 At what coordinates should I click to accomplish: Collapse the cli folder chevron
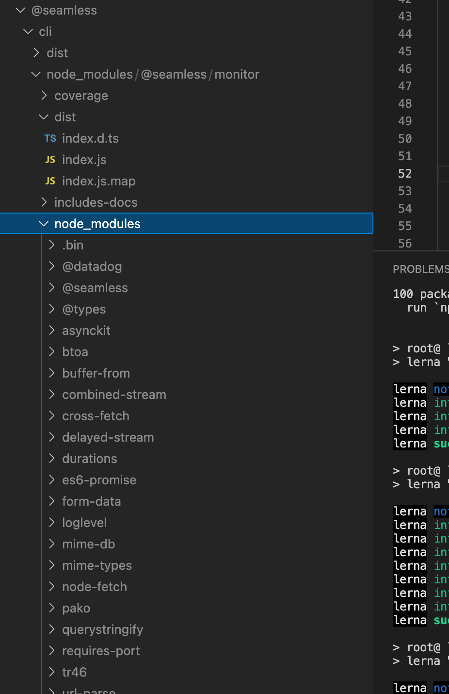(28, 32)
